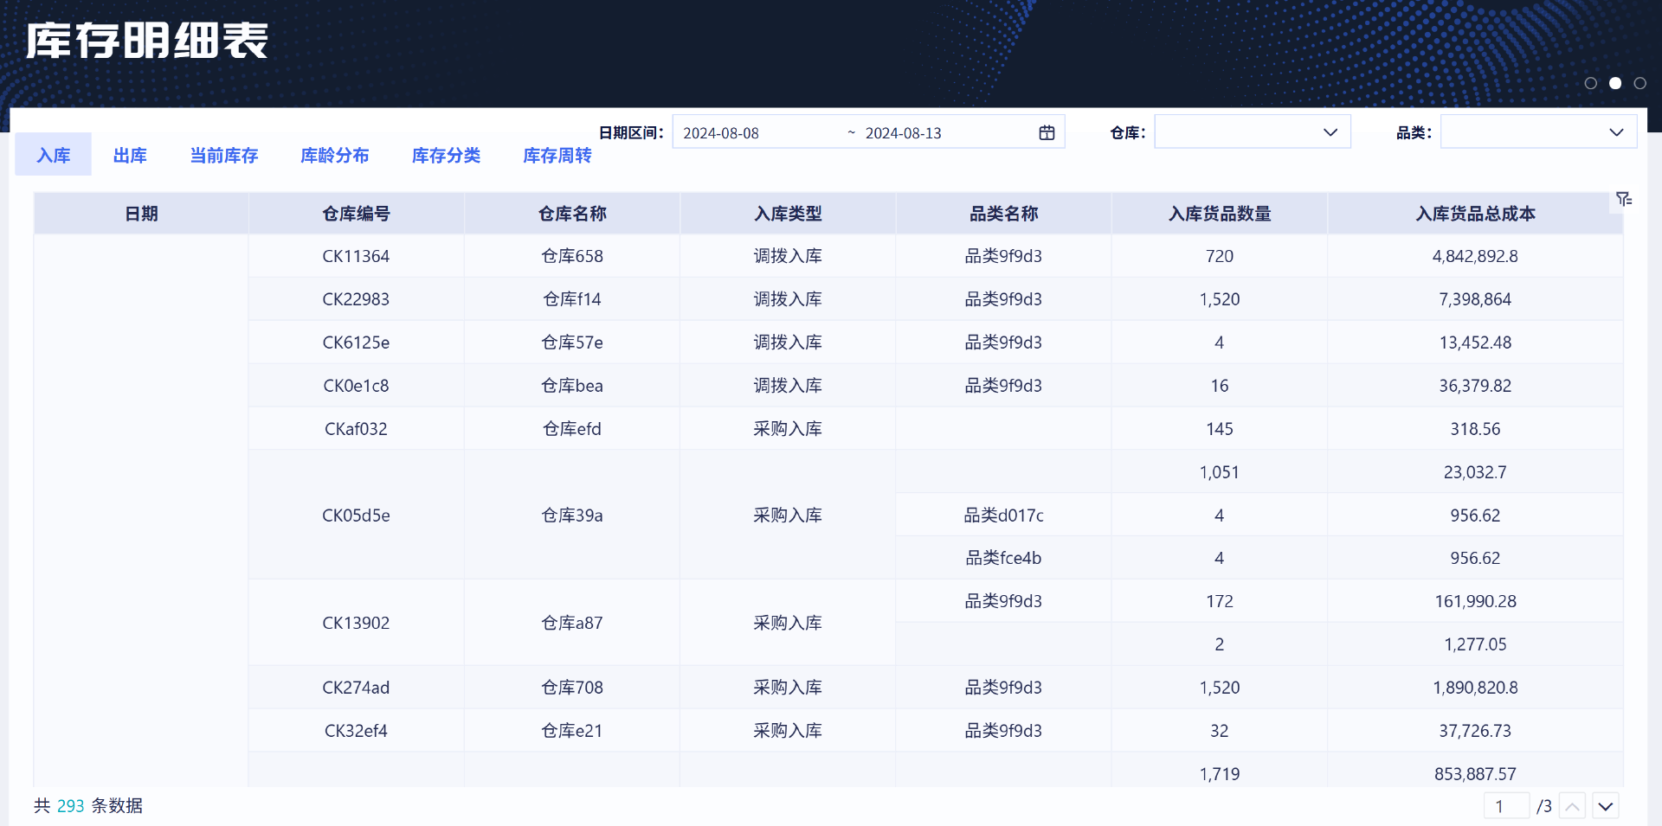Open the calendar icon in date range picker

(x=1047, y=131)
